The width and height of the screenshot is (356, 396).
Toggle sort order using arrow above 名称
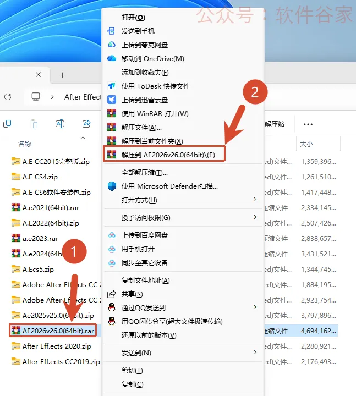tap(83, 138)
